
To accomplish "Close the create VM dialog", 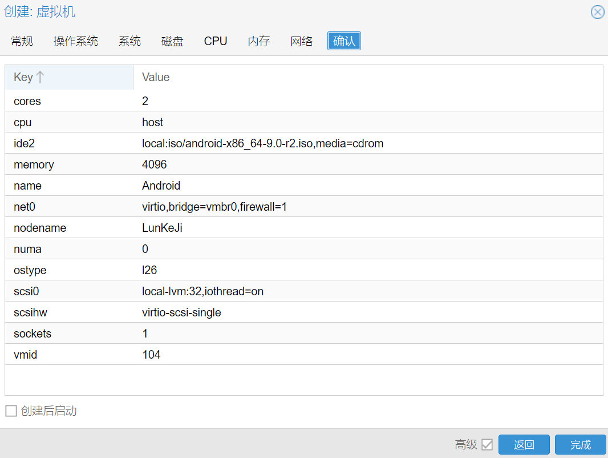I will (x=597, y=12).
